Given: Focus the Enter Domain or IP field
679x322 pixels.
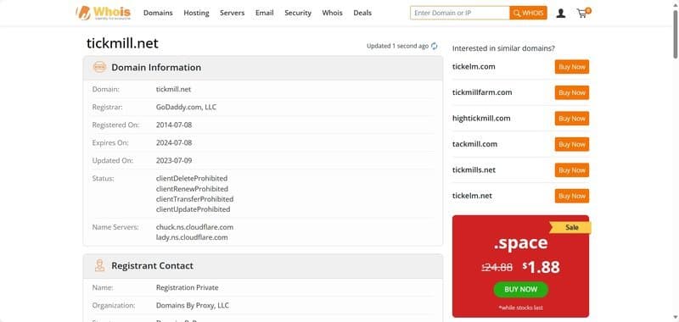Looking at the screenshot, I should (460, 13).
